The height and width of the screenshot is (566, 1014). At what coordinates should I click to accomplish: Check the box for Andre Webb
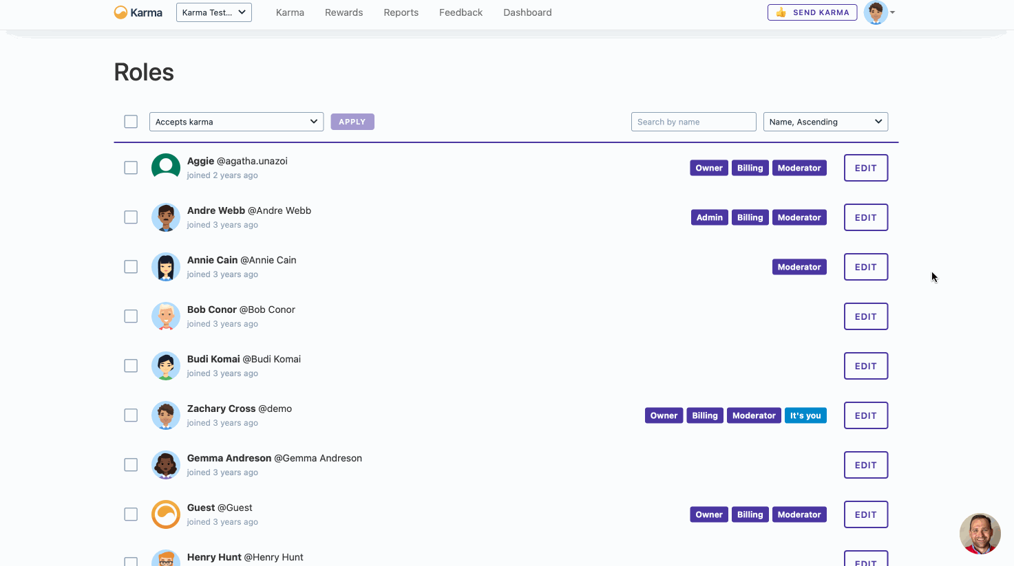coord(131,217)
